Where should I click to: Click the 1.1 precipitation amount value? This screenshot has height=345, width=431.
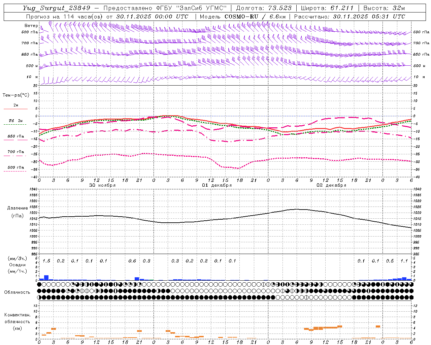click(404, 261)
